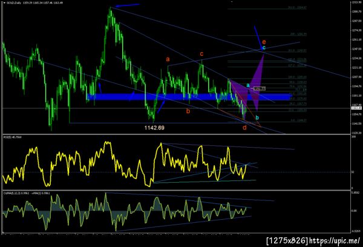This screenshot has height=247, width=363.
Task: Click the current price tag on price axis
Action: (x=356, y=108)
